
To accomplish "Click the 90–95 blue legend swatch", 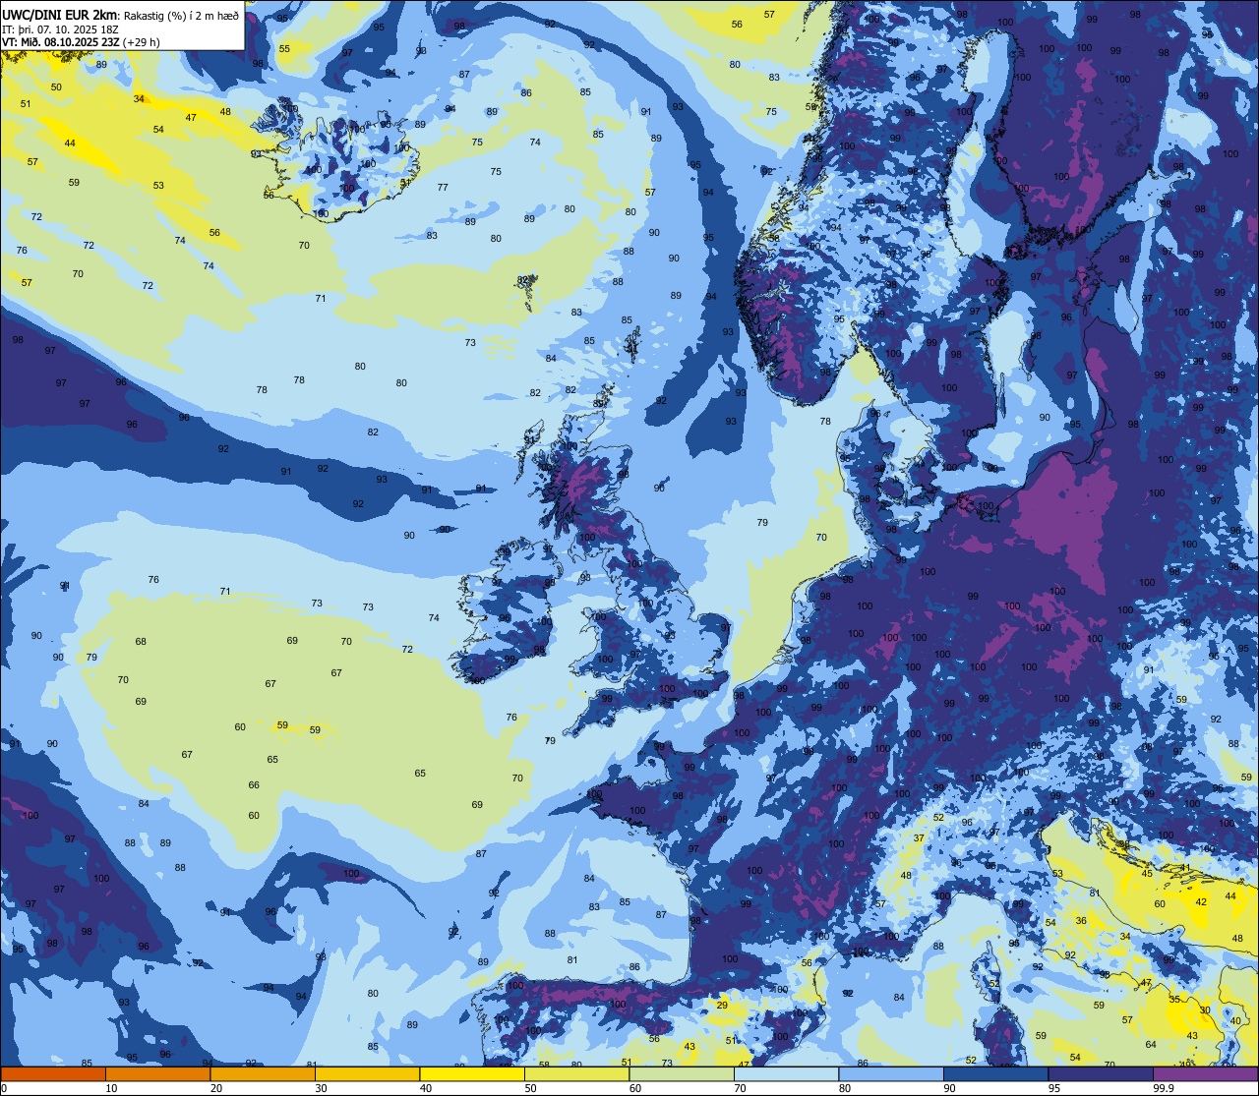I will tap(995, 1073).
